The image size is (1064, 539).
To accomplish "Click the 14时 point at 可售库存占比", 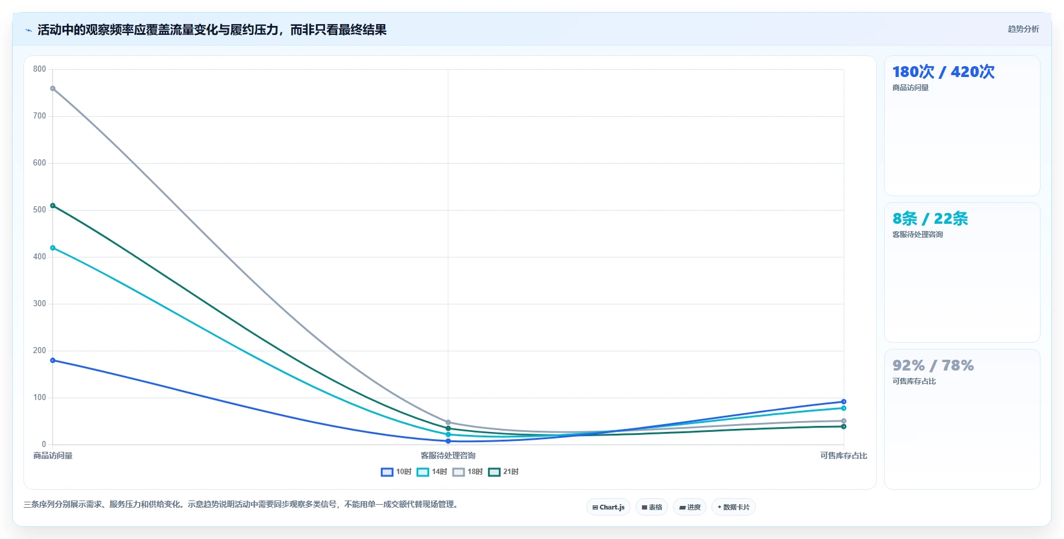I will (844, 408).
